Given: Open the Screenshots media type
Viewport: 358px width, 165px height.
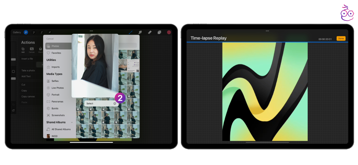Looking at the screenshot, I should (x=58, y=115).
